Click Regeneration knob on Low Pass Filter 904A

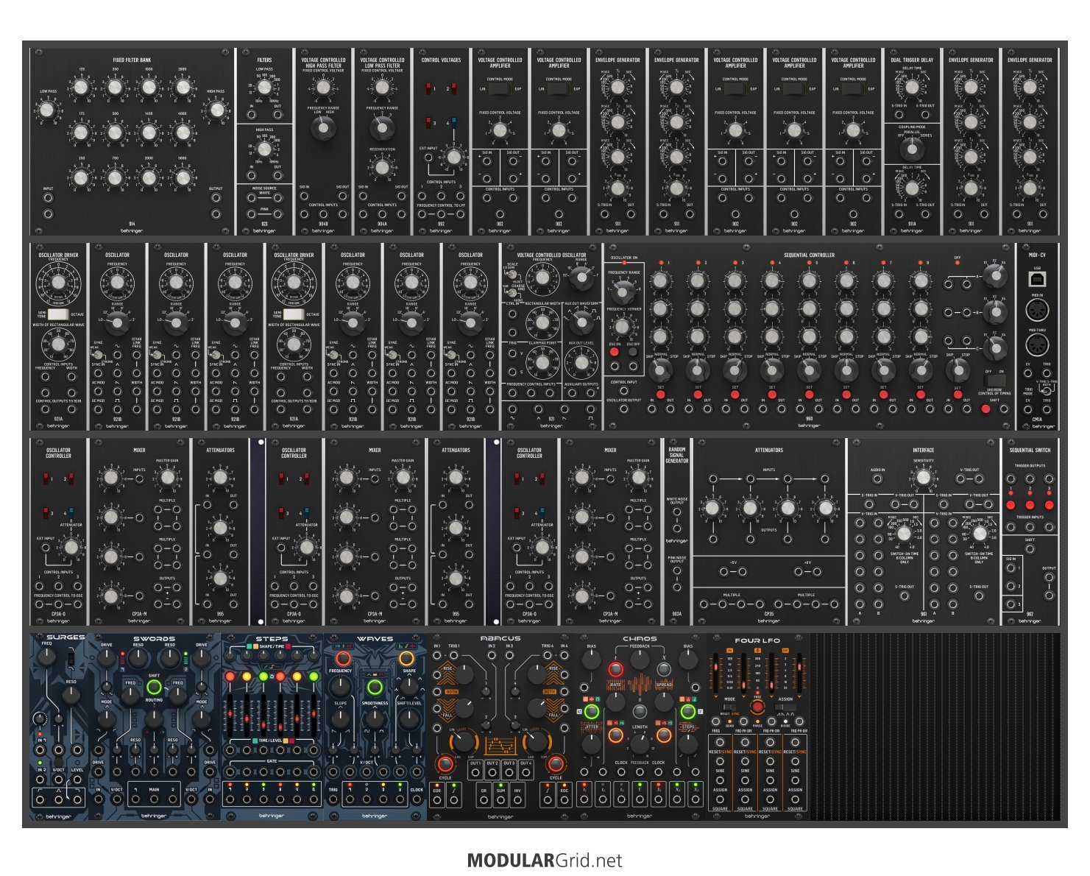pos(382,167)
